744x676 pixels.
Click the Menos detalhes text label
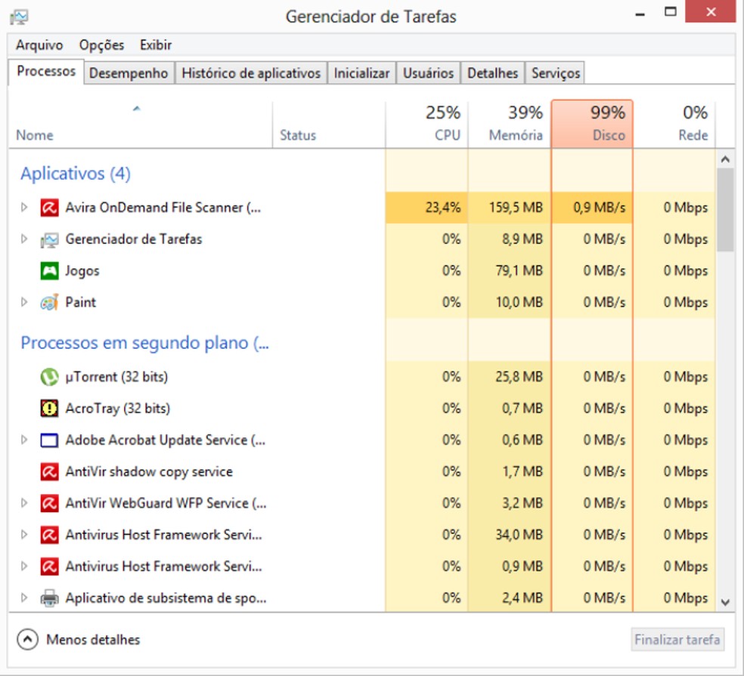93,640
